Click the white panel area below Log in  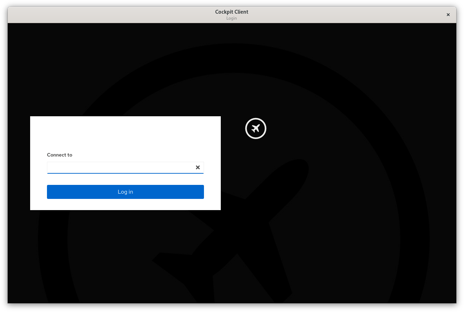125,204
